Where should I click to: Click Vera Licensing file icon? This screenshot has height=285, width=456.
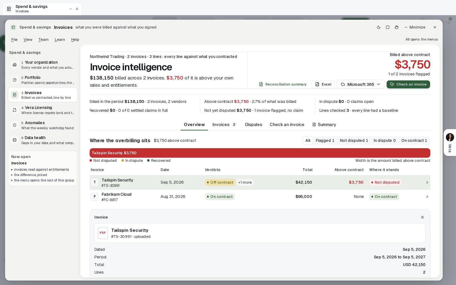tap(15, 110)
